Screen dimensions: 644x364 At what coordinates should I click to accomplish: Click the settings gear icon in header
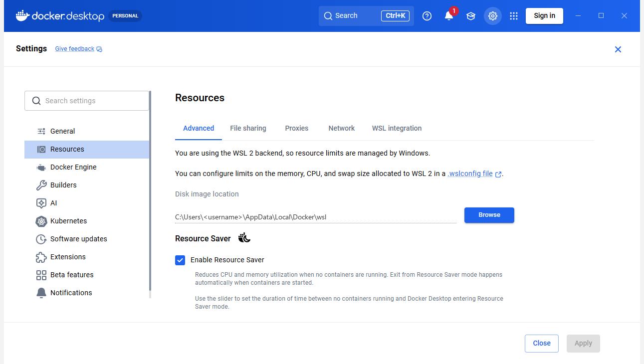coord(493,16)
